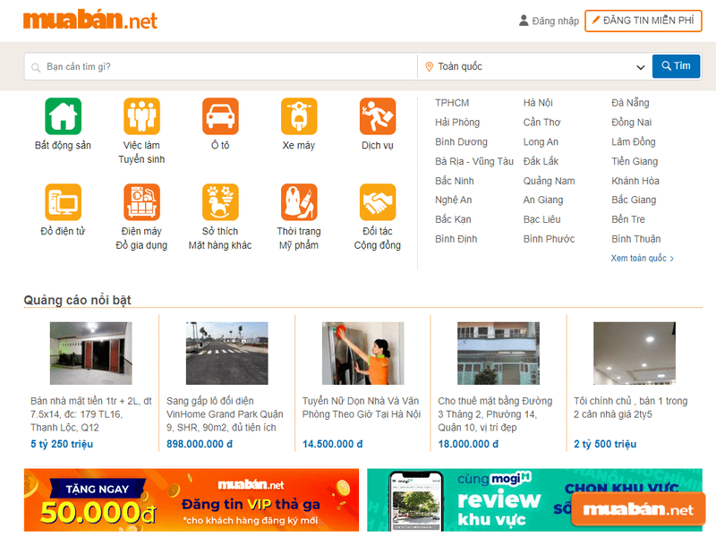Go to Bà Rịa - Vũng Tàu listings

474,161
